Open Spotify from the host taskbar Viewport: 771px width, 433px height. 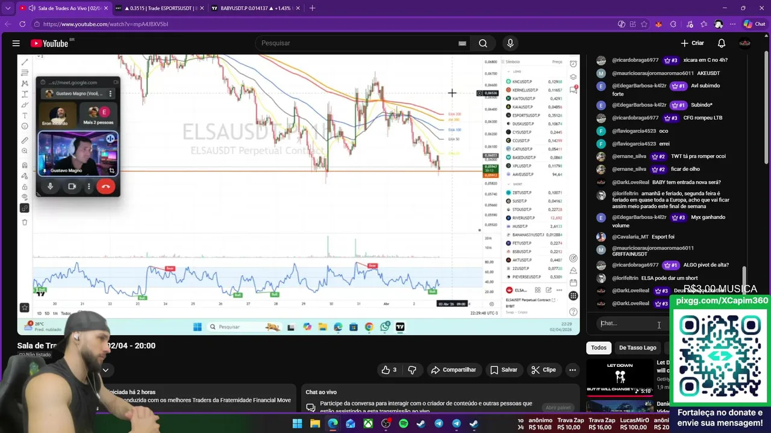[404, 423]
